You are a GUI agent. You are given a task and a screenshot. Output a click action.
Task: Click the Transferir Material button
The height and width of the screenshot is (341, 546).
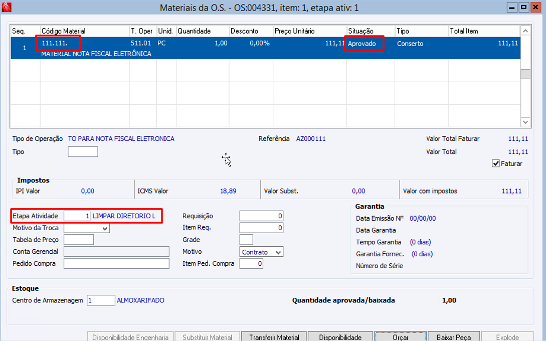click(x=274, y=337)
